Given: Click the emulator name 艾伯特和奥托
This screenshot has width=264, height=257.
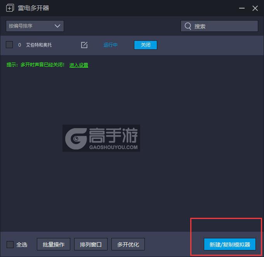Looking at the screenshot, I should (x=39, y=45).
